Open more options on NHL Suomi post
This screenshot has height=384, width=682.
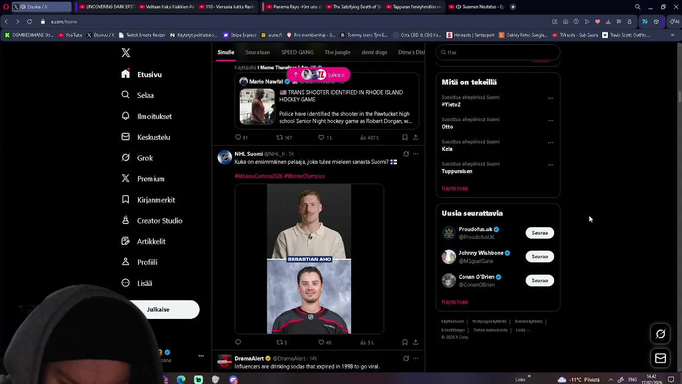416,154
